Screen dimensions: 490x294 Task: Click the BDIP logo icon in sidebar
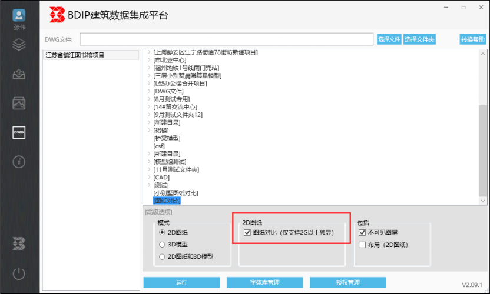pos(19,243)
